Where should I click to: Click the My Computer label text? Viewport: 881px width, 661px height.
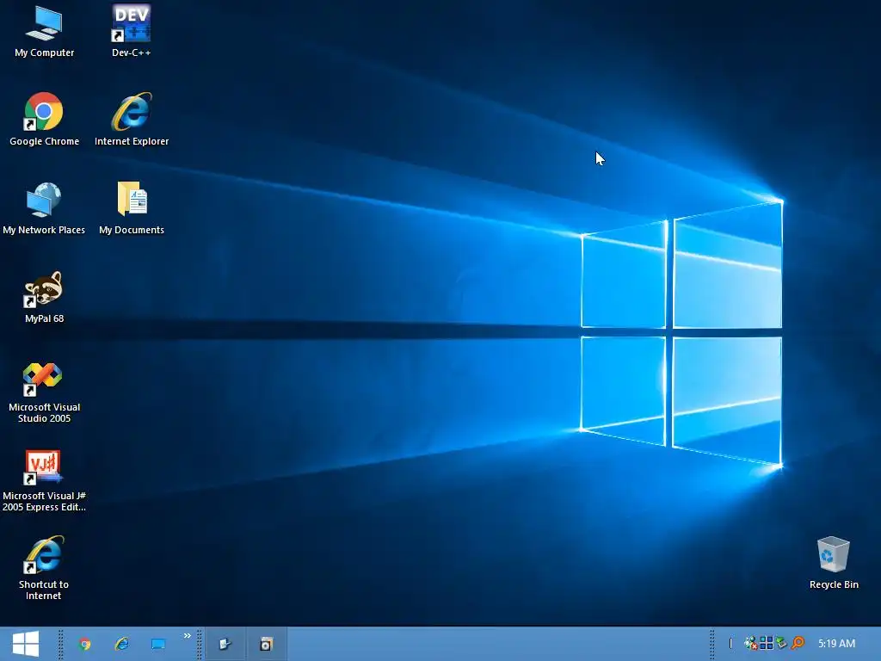click(x=45, y=53)
